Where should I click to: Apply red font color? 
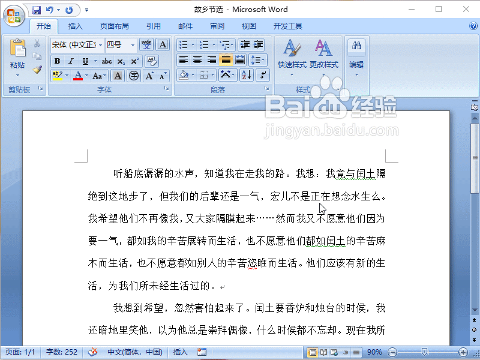78,76
